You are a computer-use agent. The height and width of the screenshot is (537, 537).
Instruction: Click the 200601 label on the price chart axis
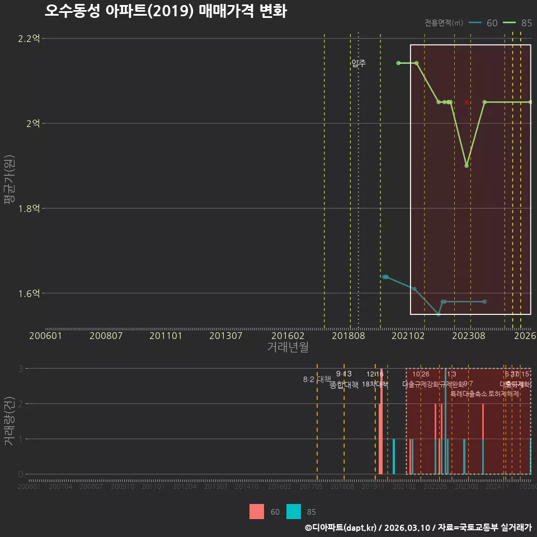coord(45,336)
